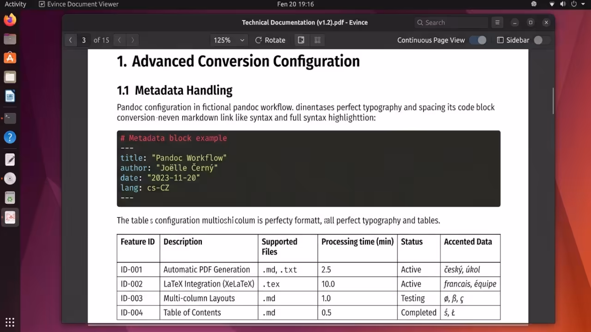Click the "1. Advanced Conversion Configuration" heading

(238, 61)
